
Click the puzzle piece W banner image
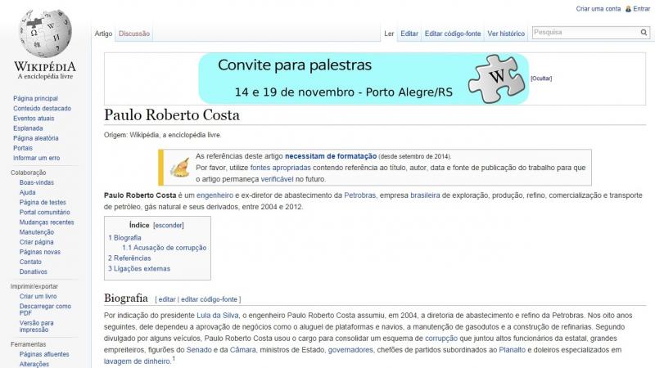496,78
